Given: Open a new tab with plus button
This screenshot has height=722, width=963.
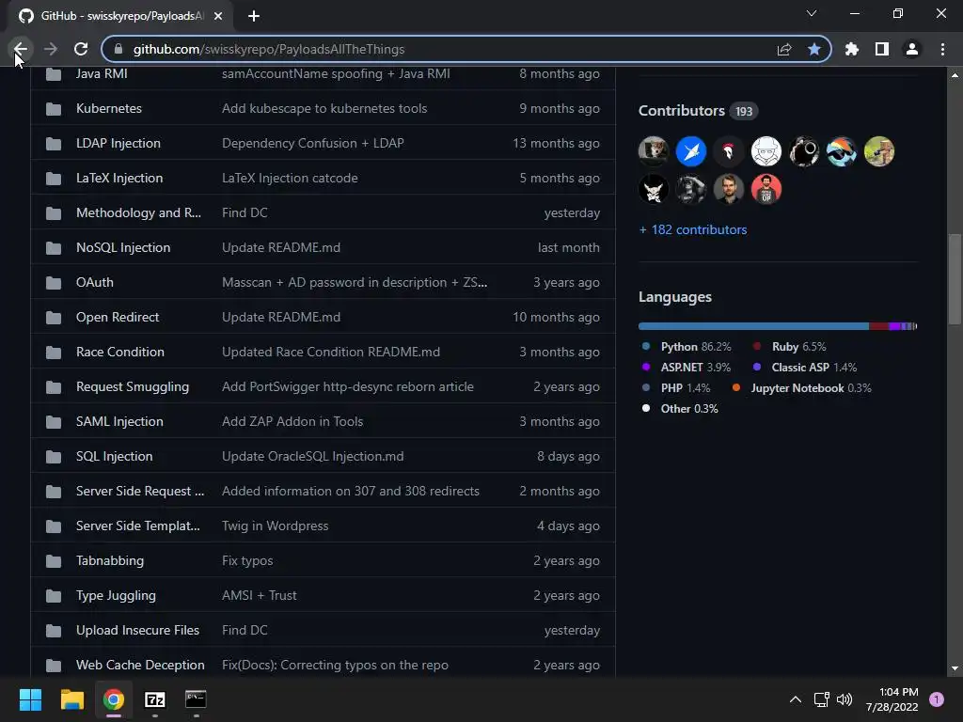Looking at the screenshot, I should click(x=254, y=16).
